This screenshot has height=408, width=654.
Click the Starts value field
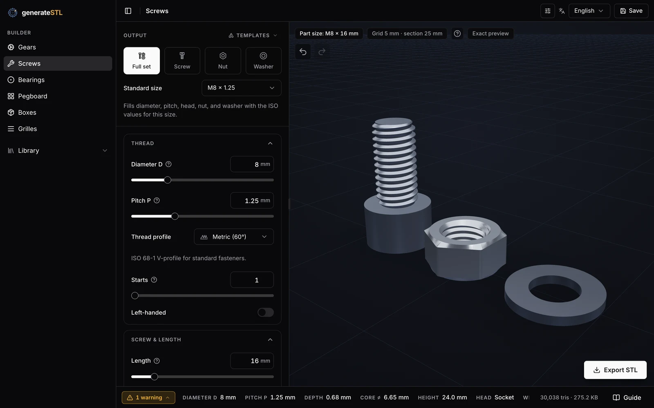(252, 280)
